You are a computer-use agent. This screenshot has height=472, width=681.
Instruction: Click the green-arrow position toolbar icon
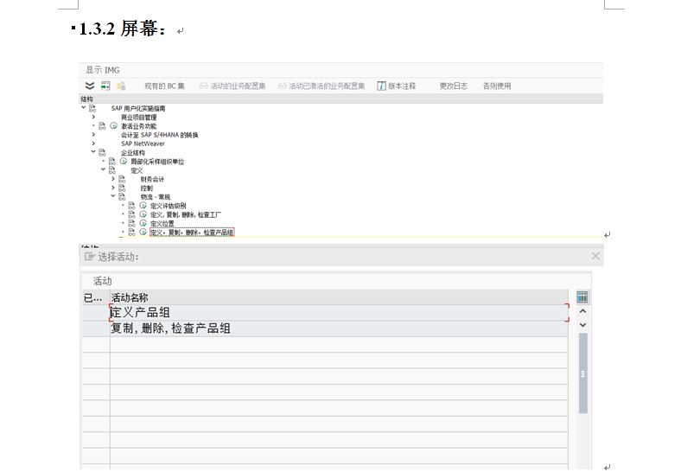[x=105, y=86]
